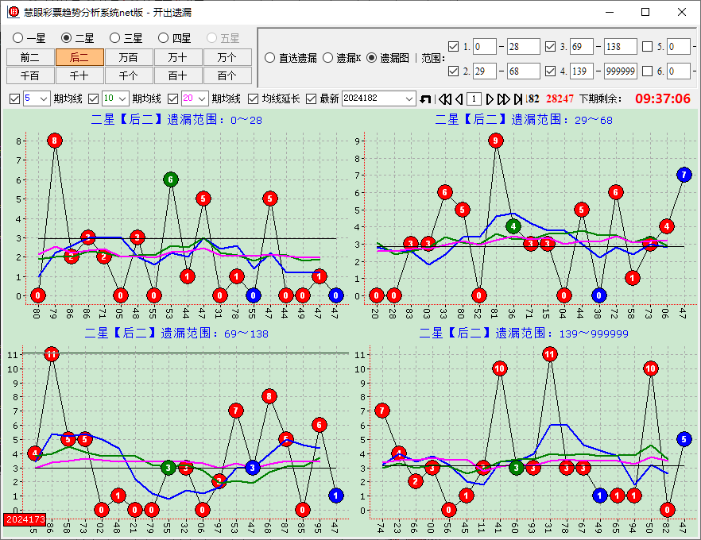701x540 pixels.
Task: Step back one period with left triangle
Action: (459, 98)
